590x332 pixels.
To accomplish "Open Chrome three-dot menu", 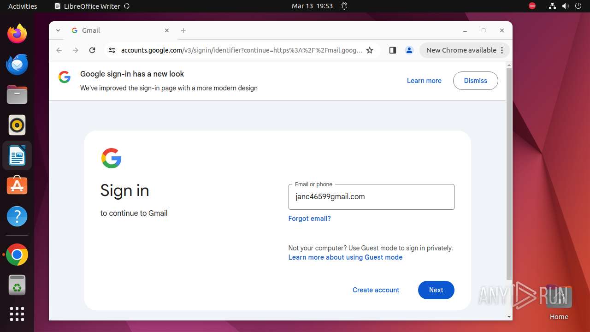I will click(502, 50).
